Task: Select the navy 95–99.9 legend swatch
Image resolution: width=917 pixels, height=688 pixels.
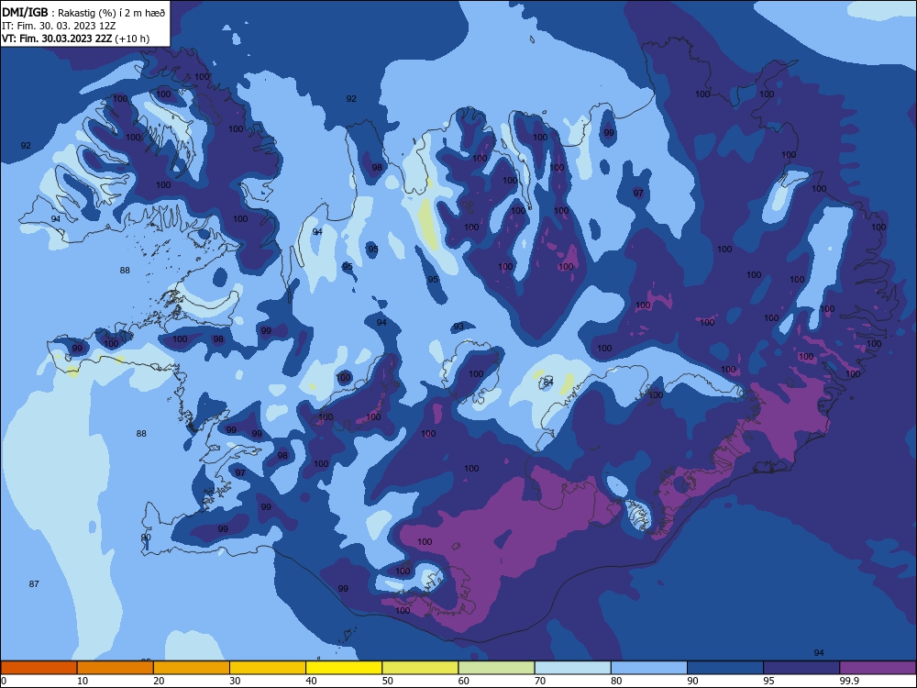Action: [801, 668]
